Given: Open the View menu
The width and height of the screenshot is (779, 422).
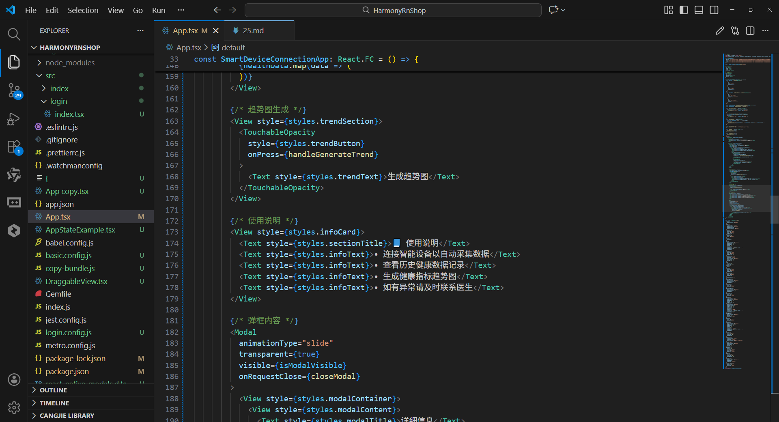Looking at the screenshot, I should click(x=116, y=10).
